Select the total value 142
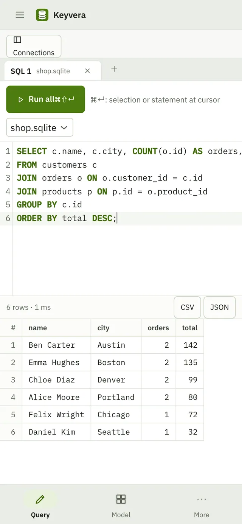The width and height of the screenshot is (242, 524). (x=190, y=345)
